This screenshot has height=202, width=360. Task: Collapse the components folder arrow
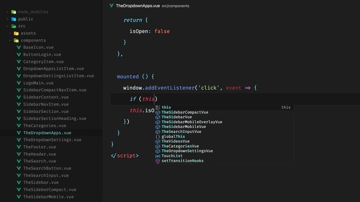(10, 40)
